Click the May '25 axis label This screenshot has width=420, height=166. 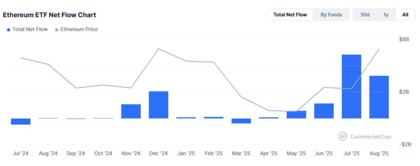296,154
